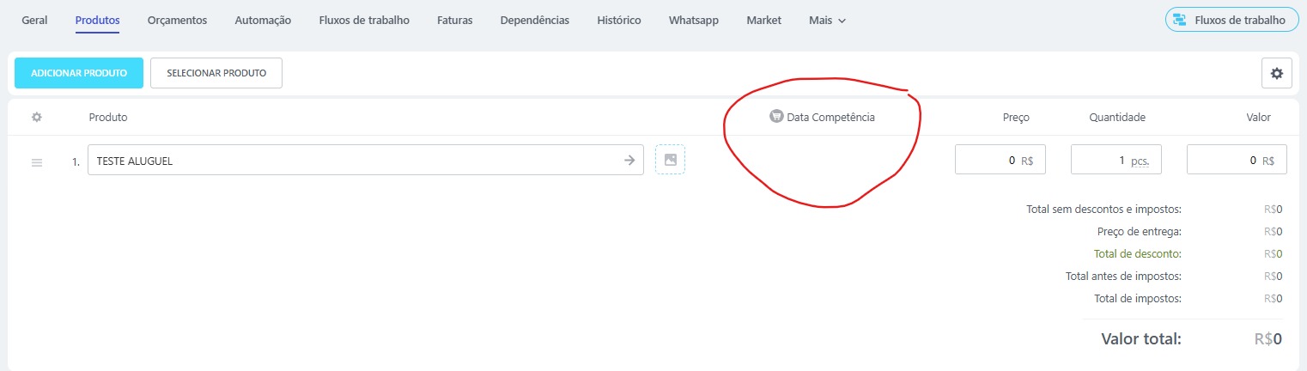Click the product image placeholder icon
Viewport: 1307px width, 371px height.
670,160
